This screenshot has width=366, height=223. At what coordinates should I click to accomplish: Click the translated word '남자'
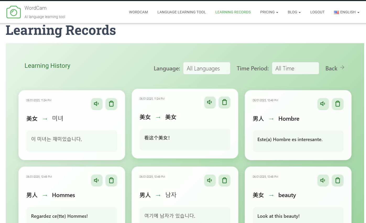171,195
